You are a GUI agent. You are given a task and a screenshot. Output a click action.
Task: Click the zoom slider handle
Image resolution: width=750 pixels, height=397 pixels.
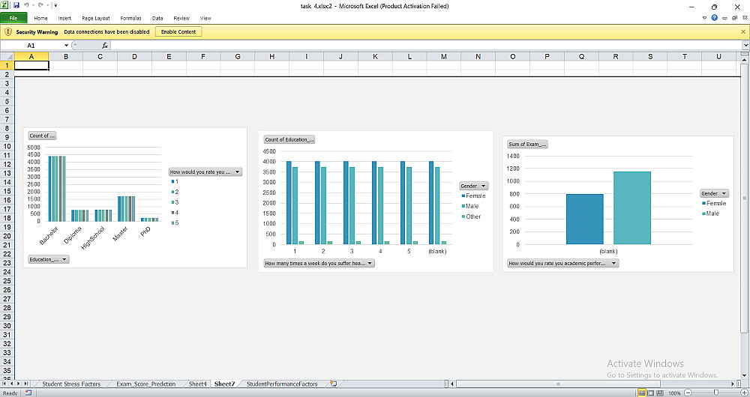click(715, 393)
